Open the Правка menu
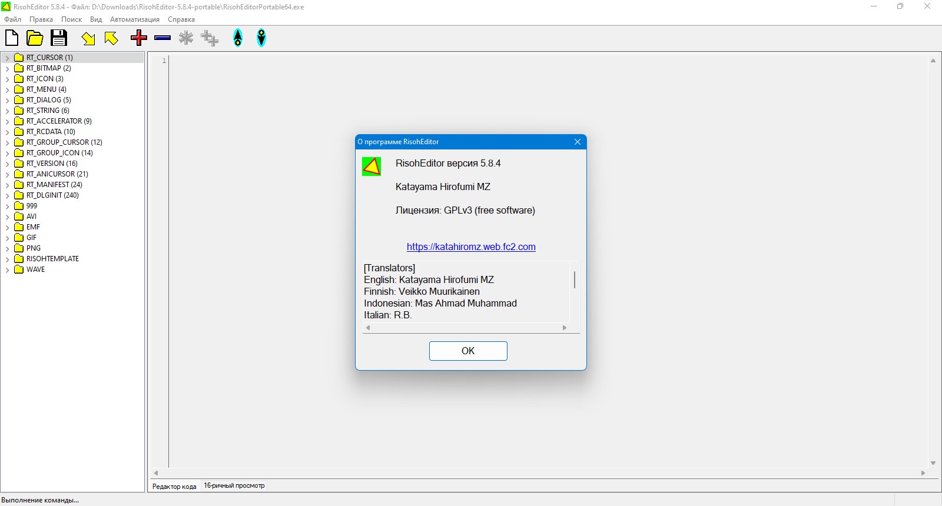This screenshot has width=942, height=506. click(41, 19)
